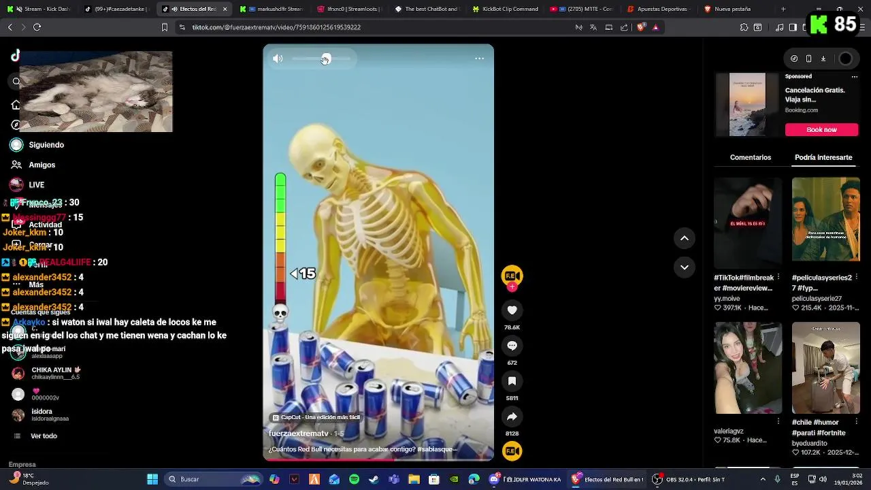Image resolution: width=871 pixels, height=490 pixels.
Task: Switch to Podría interesarte tab
Action: pos(823,157)
